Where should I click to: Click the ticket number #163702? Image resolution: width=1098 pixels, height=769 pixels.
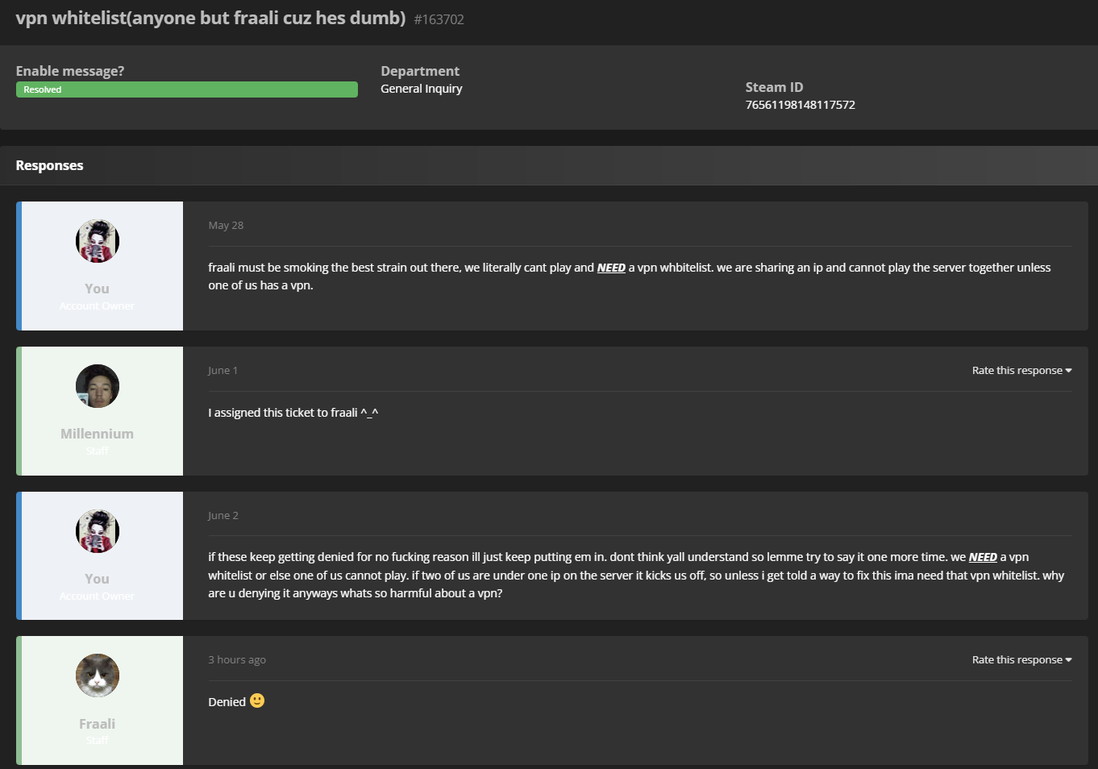point(439,19)
